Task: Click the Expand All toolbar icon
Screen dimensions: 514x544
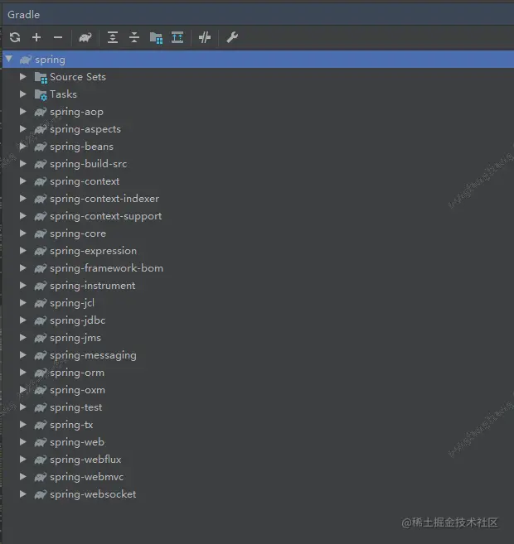Action: (113, 37)
